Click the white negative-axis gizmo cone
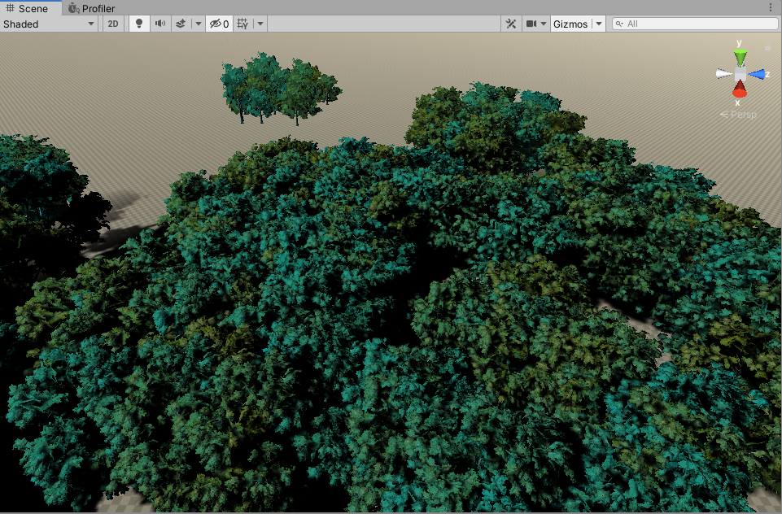This screenshot has height=514, width=782. point(724,74)
